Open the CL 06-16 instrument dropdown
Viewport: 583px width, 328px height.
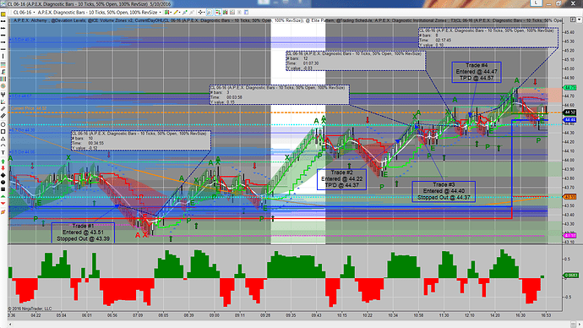pyautogui.click(x=24, y=13)
